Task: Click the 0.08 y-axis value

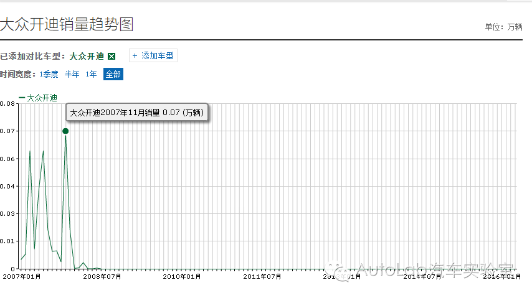Action: pos(7,104)
